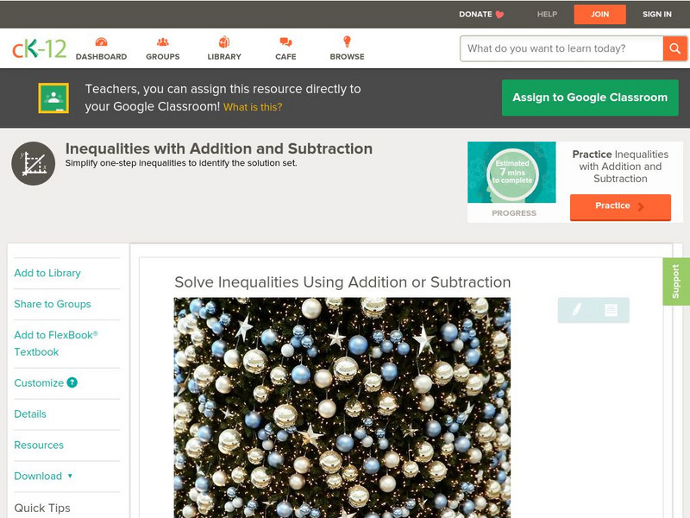Open the Browse lightbulb icon
The width and height of the screenshot is (690, 518).
[347, 41]
